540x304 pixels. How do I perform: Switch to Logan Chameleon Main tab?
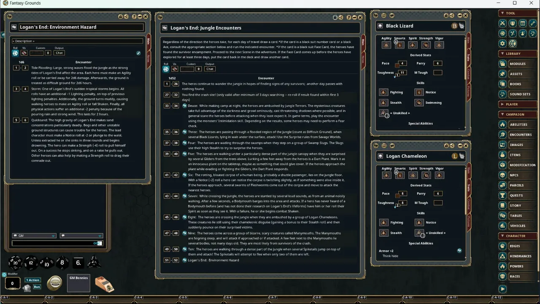468,170
